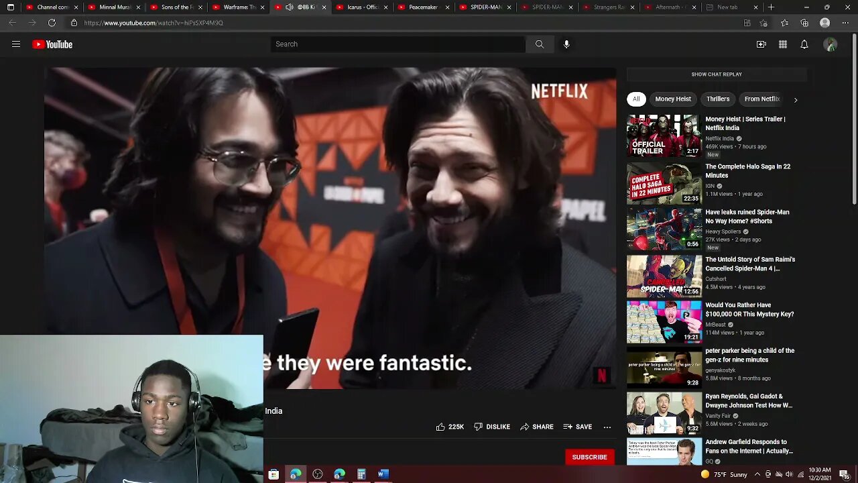Save video to a playlist
Viewport: 858px width, 483px height.
pos(577,427)
